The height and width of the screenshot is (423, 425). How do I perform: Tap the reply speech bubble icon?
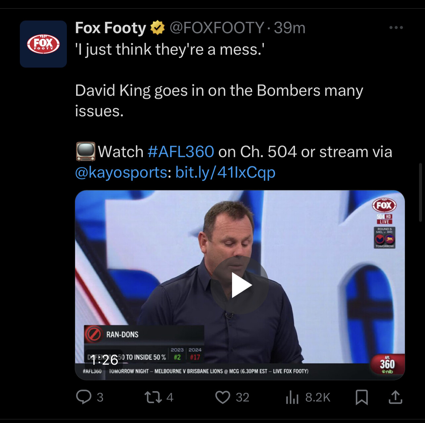pos(84,397)
